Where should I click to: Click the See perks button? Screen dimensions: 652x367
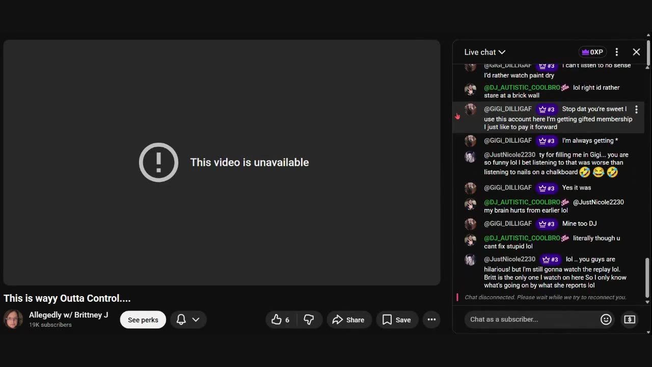(x=143, y=320)
